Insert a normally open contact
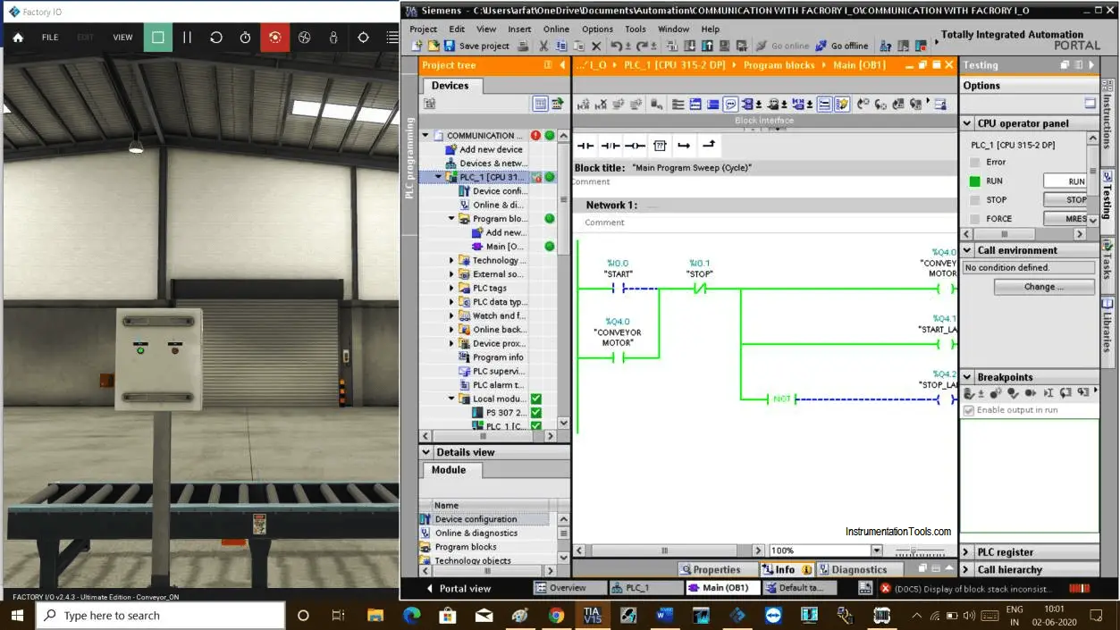The image size is (1120, 630). tap(585, 145)
